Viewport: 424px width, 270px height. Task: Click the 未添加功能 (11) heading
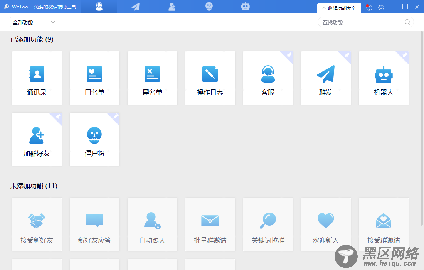coord(34,186)
